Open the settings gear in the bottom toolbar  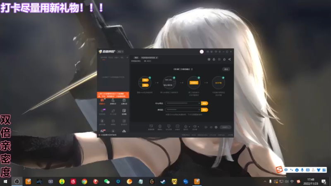[216, 127]
